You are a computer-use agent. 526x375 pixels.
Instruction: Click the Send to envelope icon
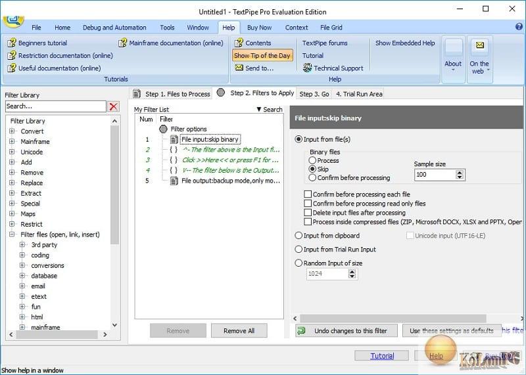[239, 68]
